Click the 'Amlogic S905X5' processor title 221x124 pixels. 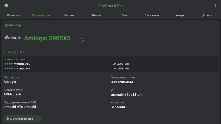(47, 38)
